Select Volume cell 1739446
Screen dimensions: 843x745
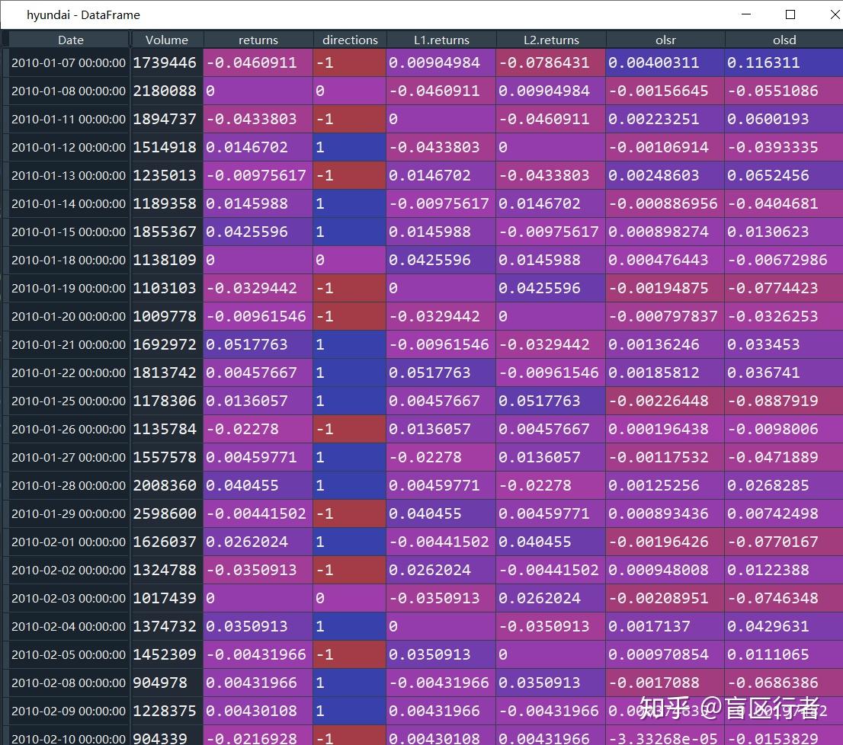(x=167, y=62)
